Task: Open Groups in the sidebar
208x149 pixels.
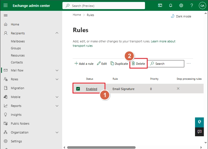Action: pyautogui.click(x=16, y=48)
